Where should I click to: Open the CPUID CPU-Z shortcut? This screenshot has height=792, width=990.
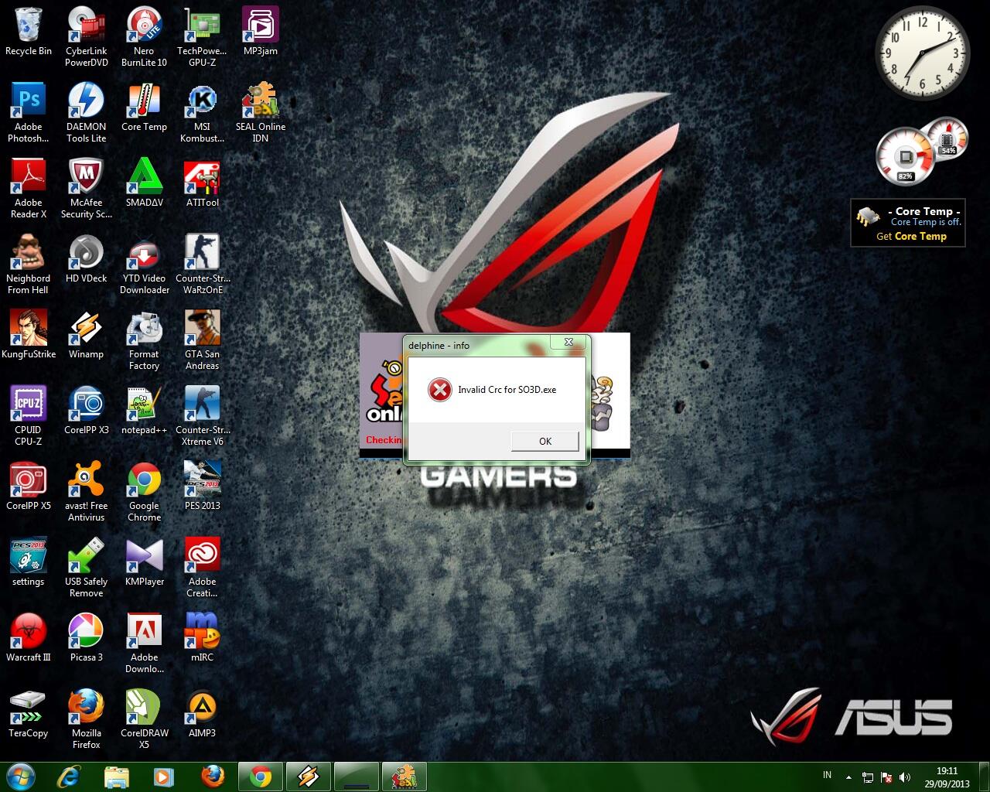click(x=29, y=415)
